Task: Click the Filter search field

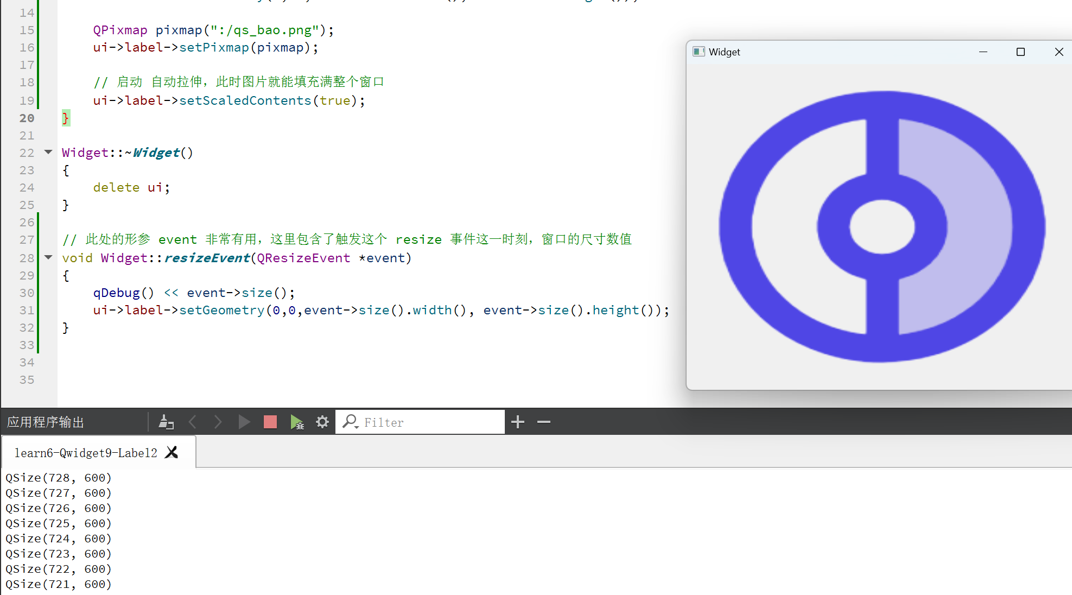Action: pyautogui.click(x=420, y=422)
